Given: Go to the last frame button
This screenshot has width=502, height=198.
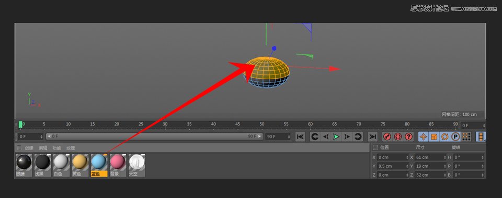Looking at the screenshot, I should pos(372,137).
